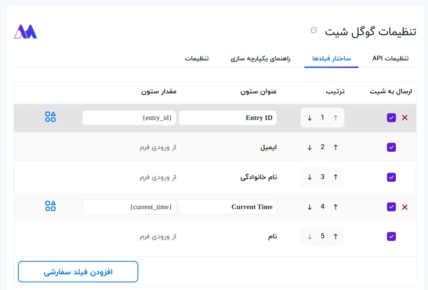The width and height of the screenshot is (428, 290).
Task: Open راهنمای یکپارچه سازی tab
Action: (x=260, y=58)
